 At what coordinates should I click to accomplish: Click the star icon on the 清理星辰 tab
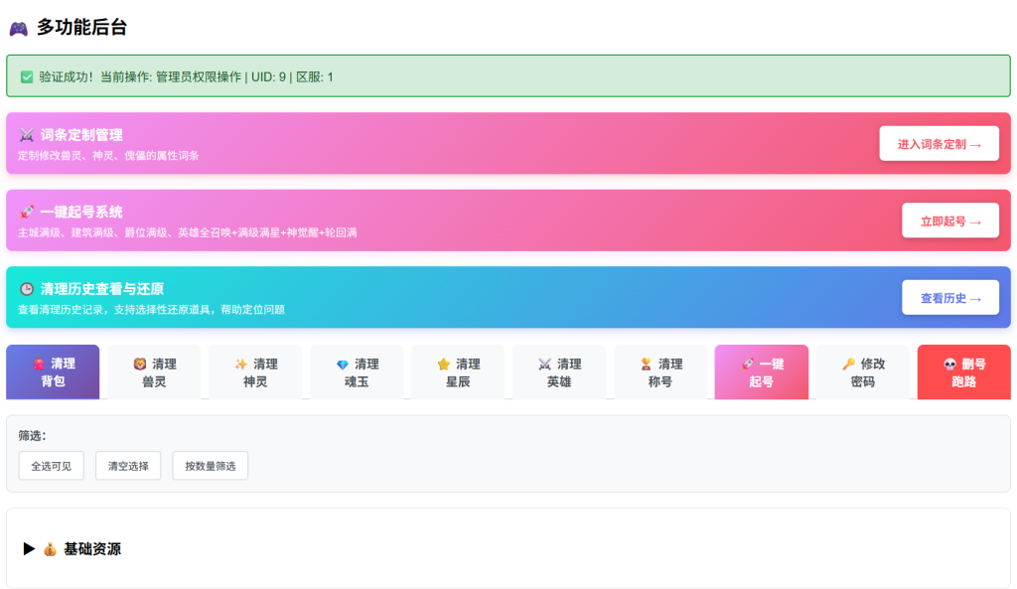tap(444, 364)
